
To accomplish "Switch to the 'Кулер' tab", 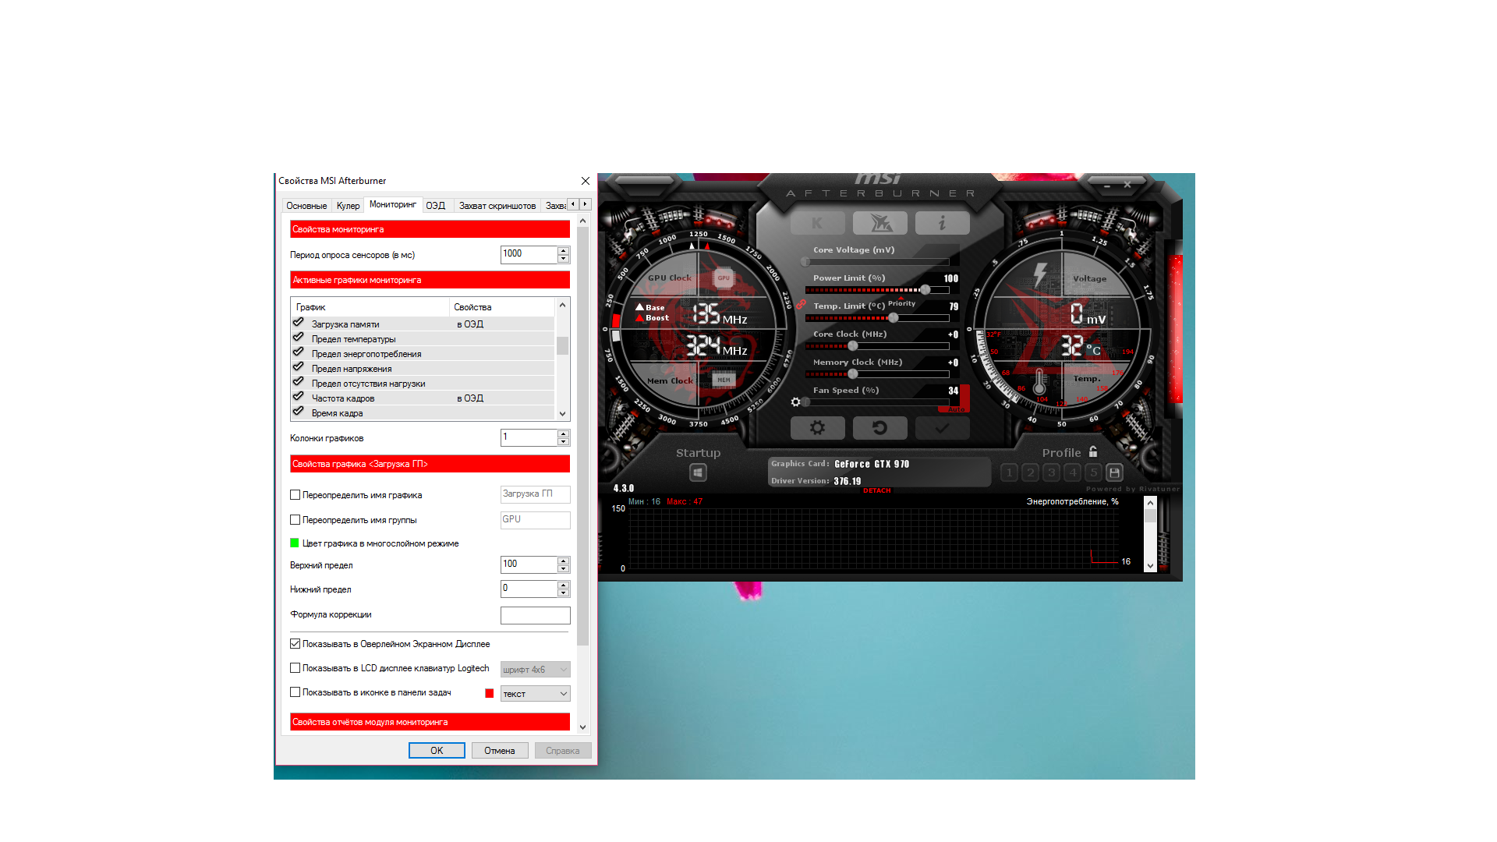I will [348, 206].
